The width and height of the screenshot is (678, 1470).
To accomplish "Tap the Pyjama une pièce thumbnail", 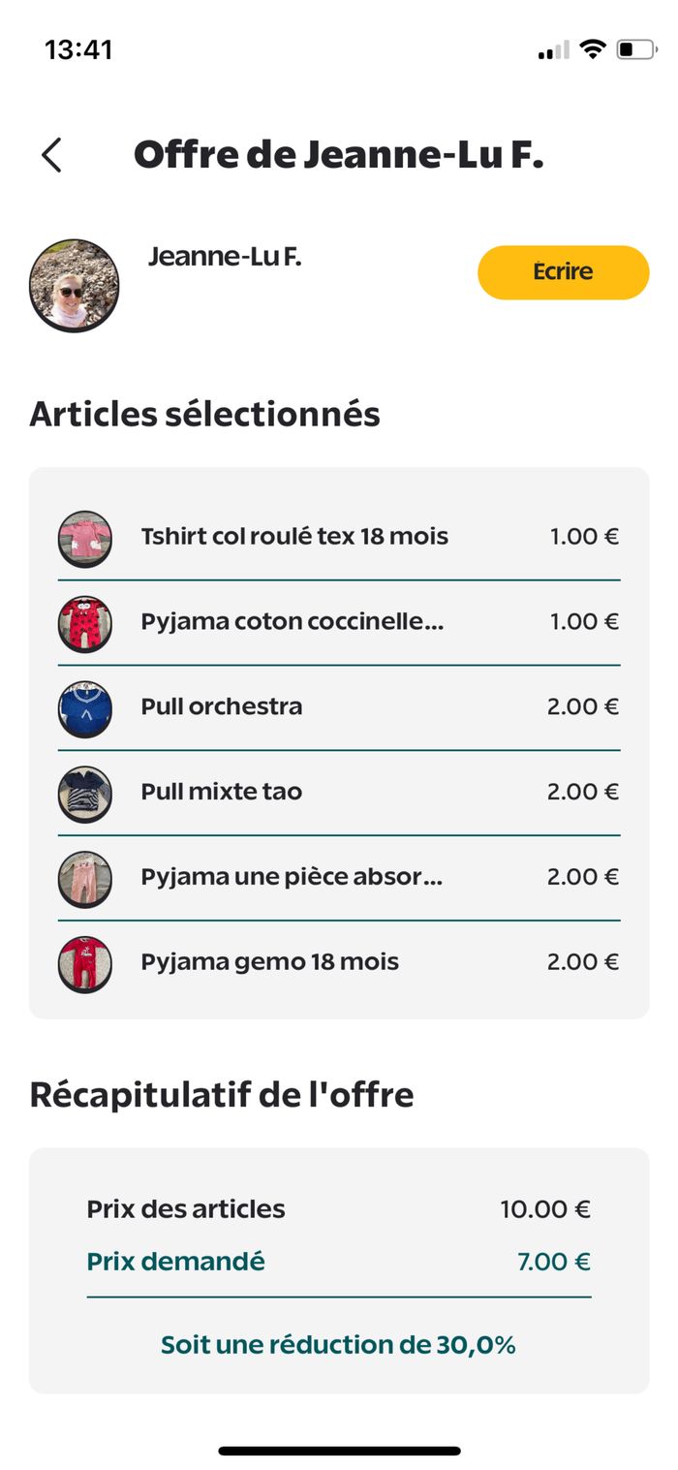I will point(85,879).
